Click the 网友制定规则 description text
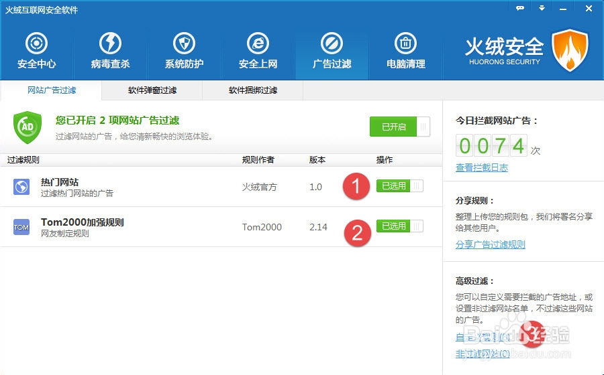604x375 pixels. 64,233
